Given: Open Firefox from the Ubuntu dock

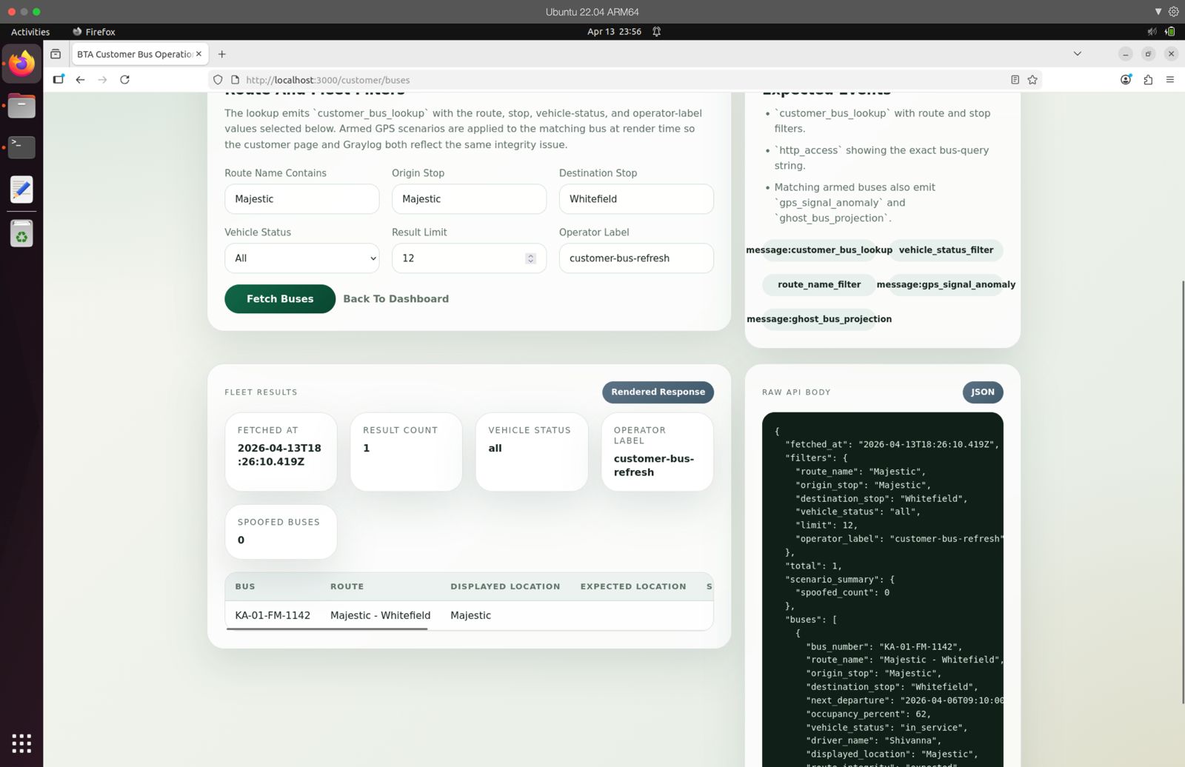Looking at the screenshot, I should [x=21, y=64].
